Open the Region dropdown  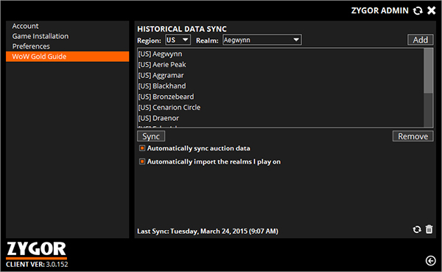pos(178,40)
